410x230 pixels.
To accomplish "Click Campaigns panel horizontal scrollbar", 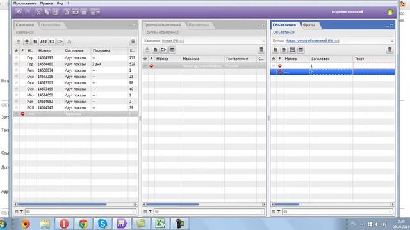I will click(x=62, y=204).
